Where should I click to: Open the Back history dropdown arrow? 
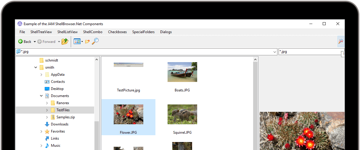coord(35,42)
